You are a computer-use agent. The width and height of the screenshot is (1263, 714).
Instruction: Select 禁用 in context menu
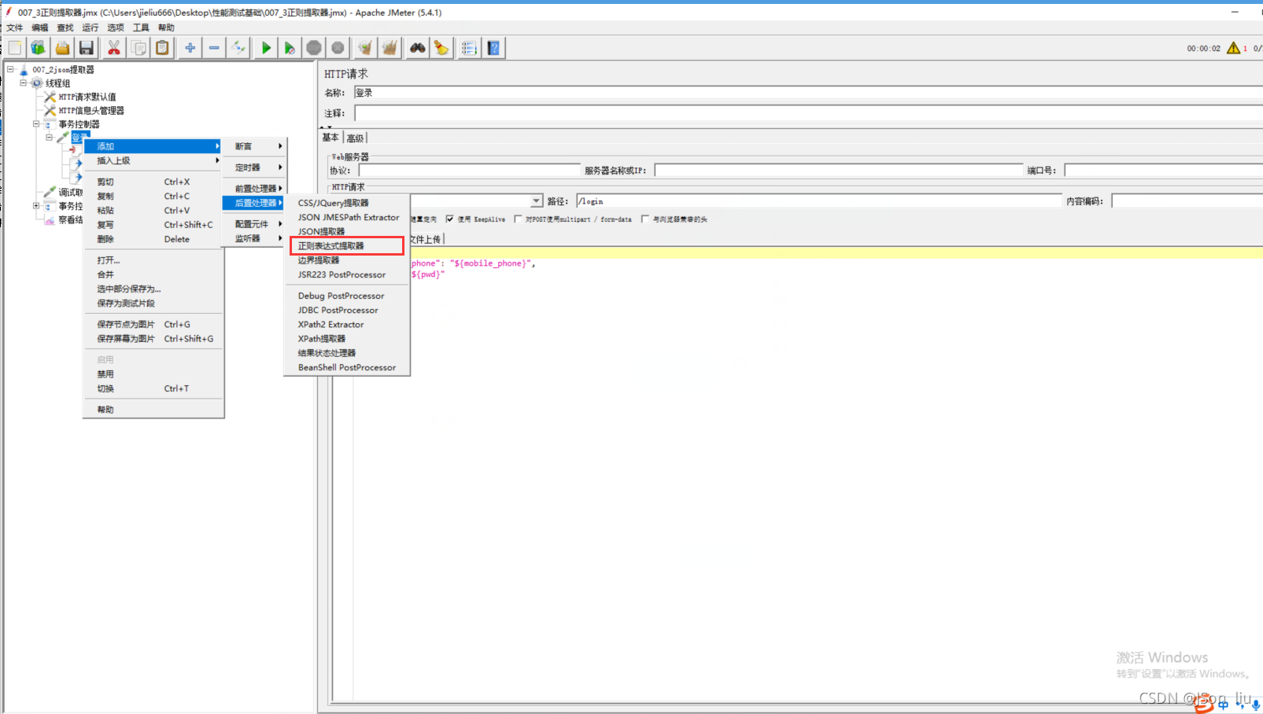(153, 374)
